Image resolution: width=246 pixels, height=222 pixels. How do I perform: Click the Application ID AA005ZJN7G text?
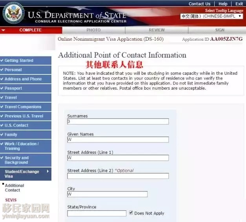tap(212, 39)
